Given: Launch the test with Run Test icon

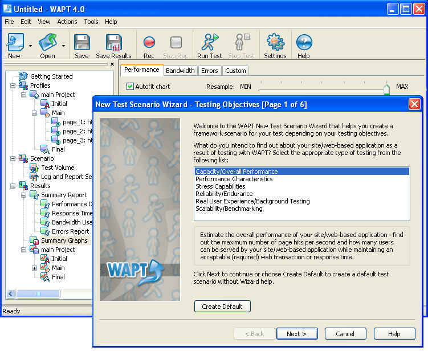Looking at the screenshot, I should (x=210, y=42).
